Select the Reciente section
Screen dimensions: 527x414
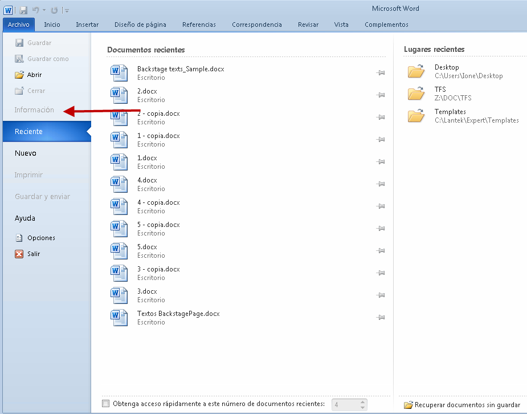click(47, 132)
